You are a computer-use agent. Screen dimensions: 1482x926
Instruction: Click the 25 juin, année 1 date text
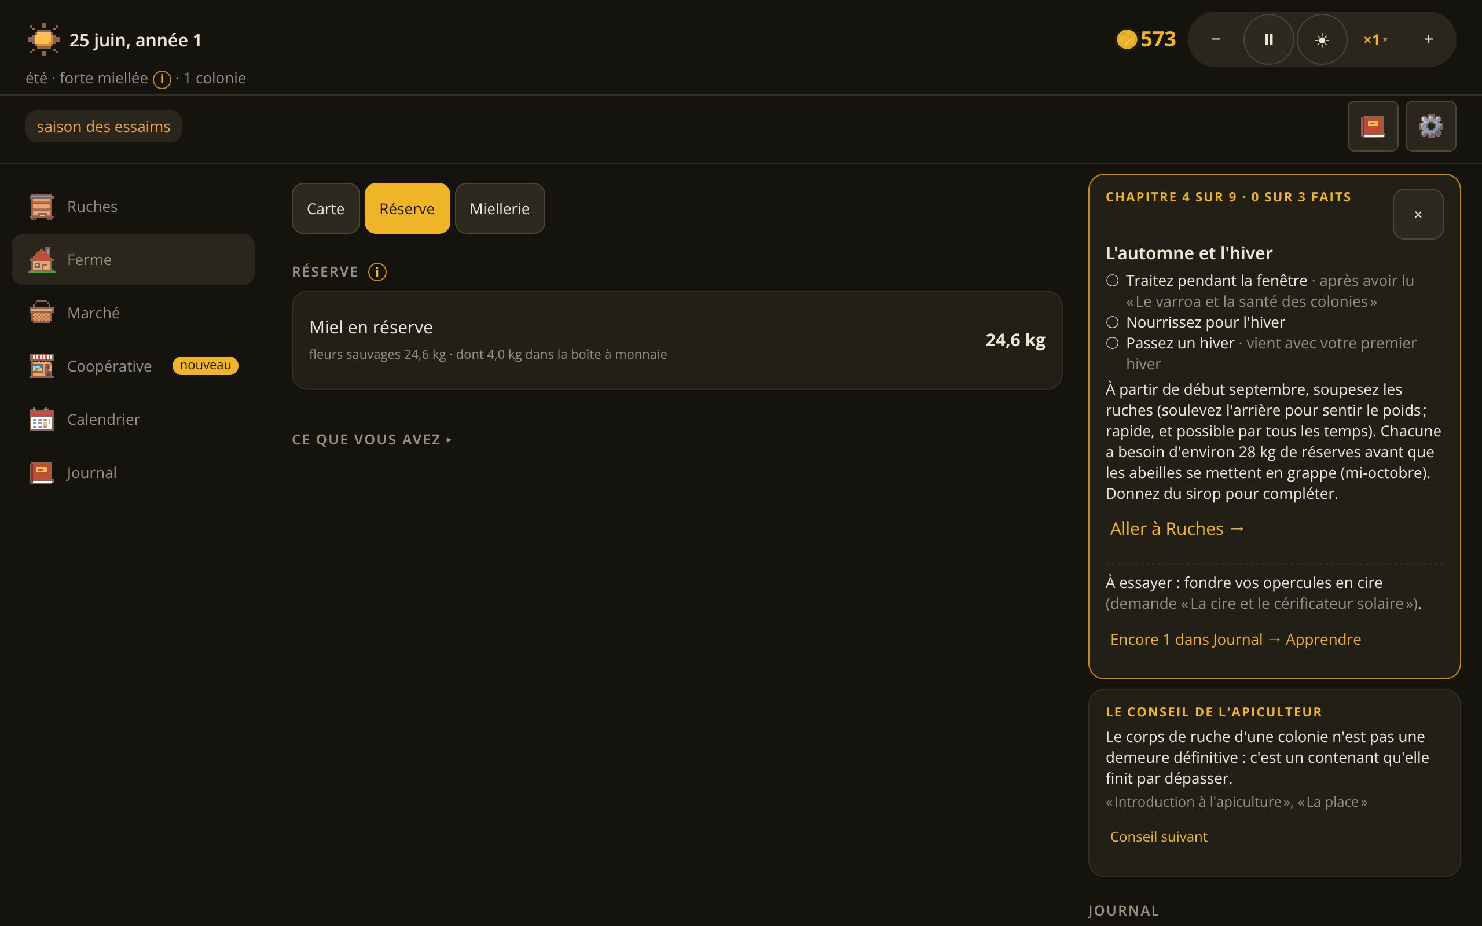pos(135,40)
